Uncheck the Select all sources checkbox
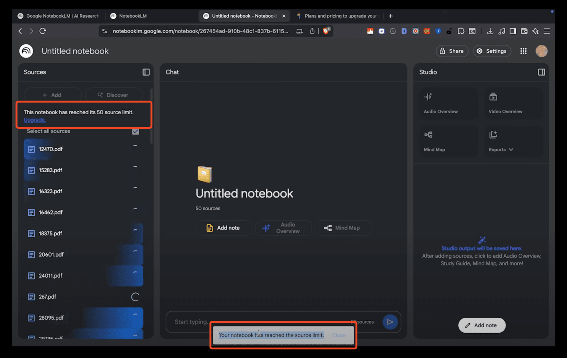The width and height of the screenshot is (567, 358). click(135, 131)
